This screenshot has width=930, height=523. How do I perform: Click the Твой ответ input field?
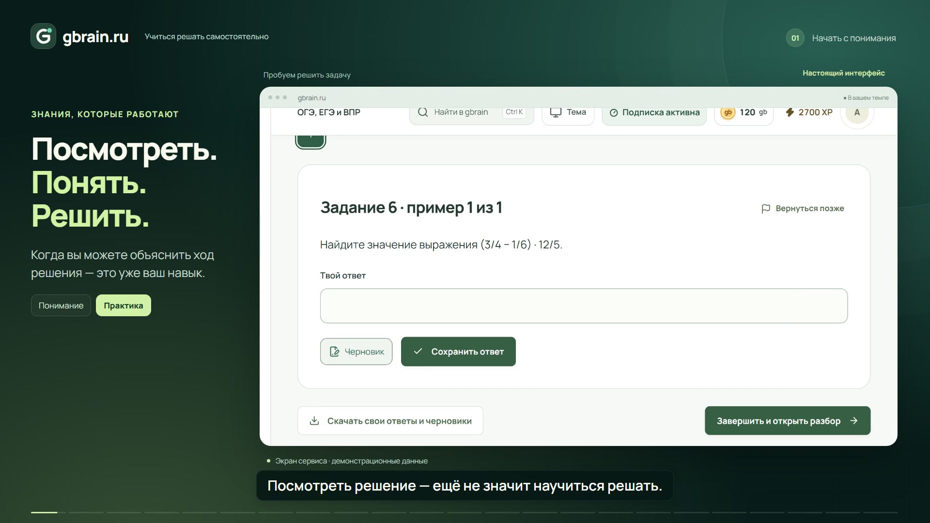(x=584, y=306)
